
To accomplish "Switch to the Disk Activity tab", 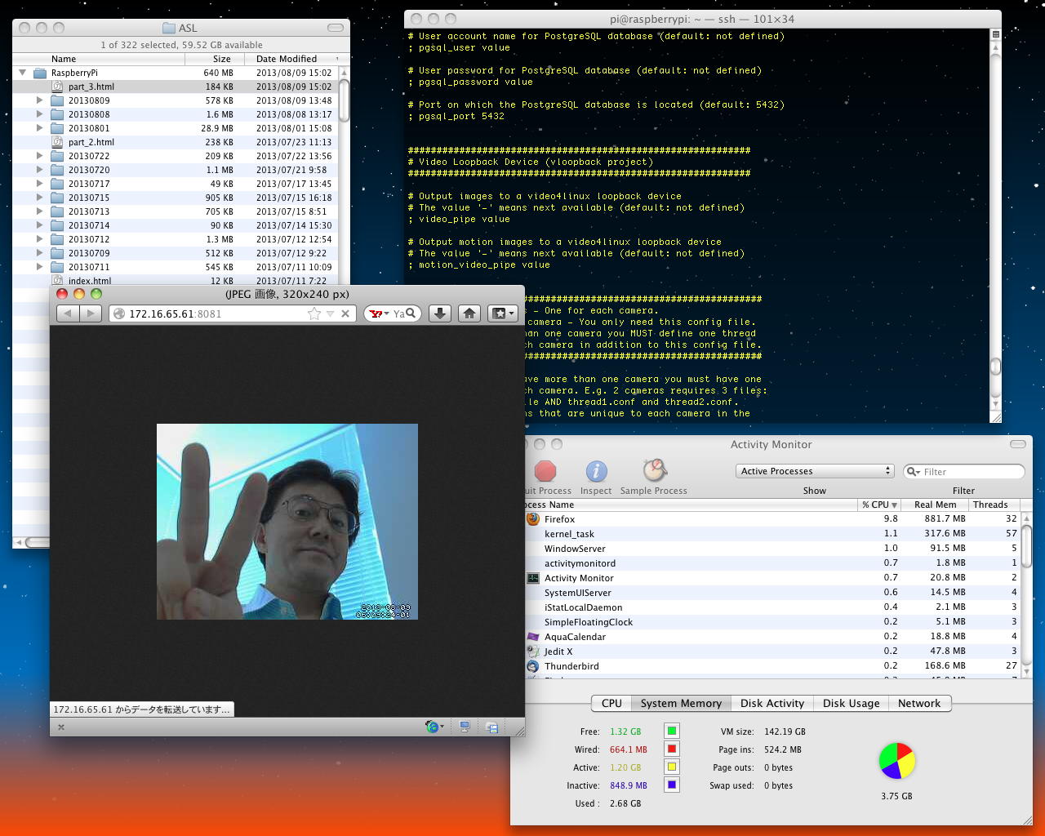I will click(x=772, y=703).
